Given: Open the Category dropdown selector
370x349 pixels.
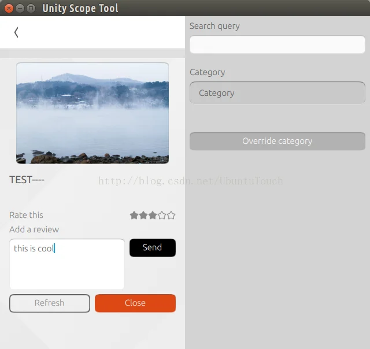Looking at the screenshot, I should [x=277, y=93].
